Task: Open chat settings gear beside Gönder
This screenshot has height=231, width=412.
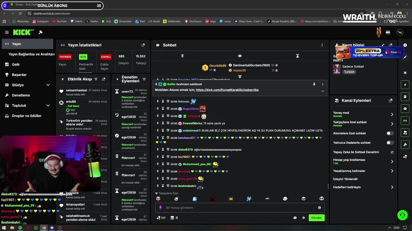Action: tap(304, 218)
